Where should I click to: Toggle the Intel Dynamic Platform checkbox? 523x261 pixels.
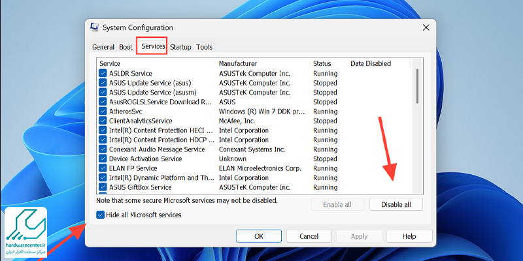coord(103,177)
